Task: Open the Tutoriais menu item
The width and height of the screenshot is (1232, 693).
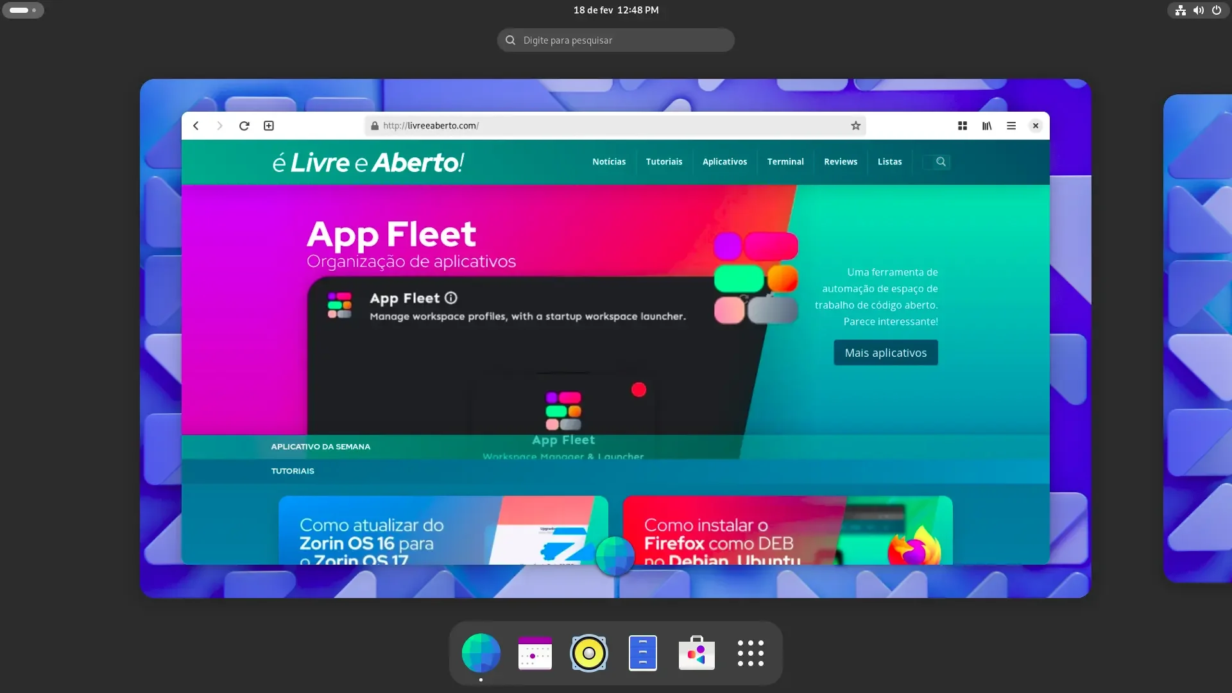Action: click(x=663, y=162)
